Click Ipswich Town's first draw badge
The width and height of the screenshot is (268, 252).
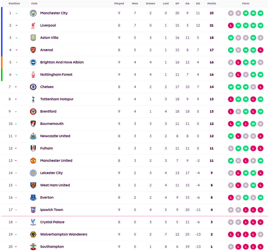tap(231, 210)
